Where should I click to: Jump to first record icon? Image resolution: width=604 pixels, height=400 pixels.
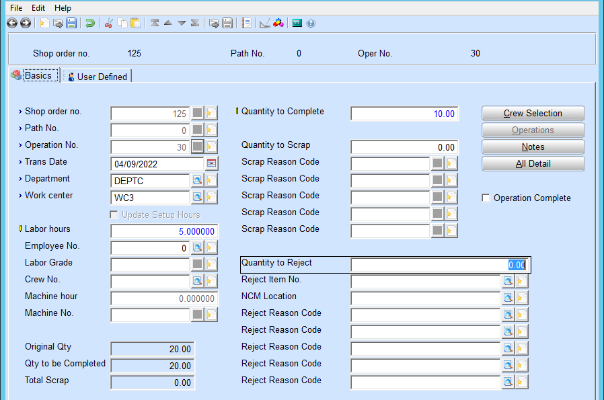tap(155, 24)
